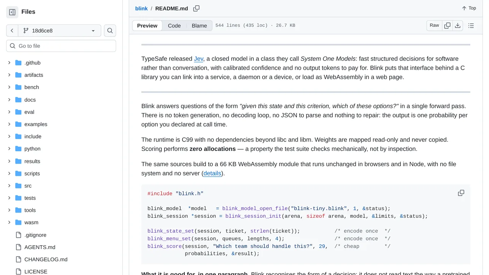Viewport: 489px width, 275px height.
Task: Open the CHANGELOG.md file
Action: pyautogui.click(x=46, y=259)
